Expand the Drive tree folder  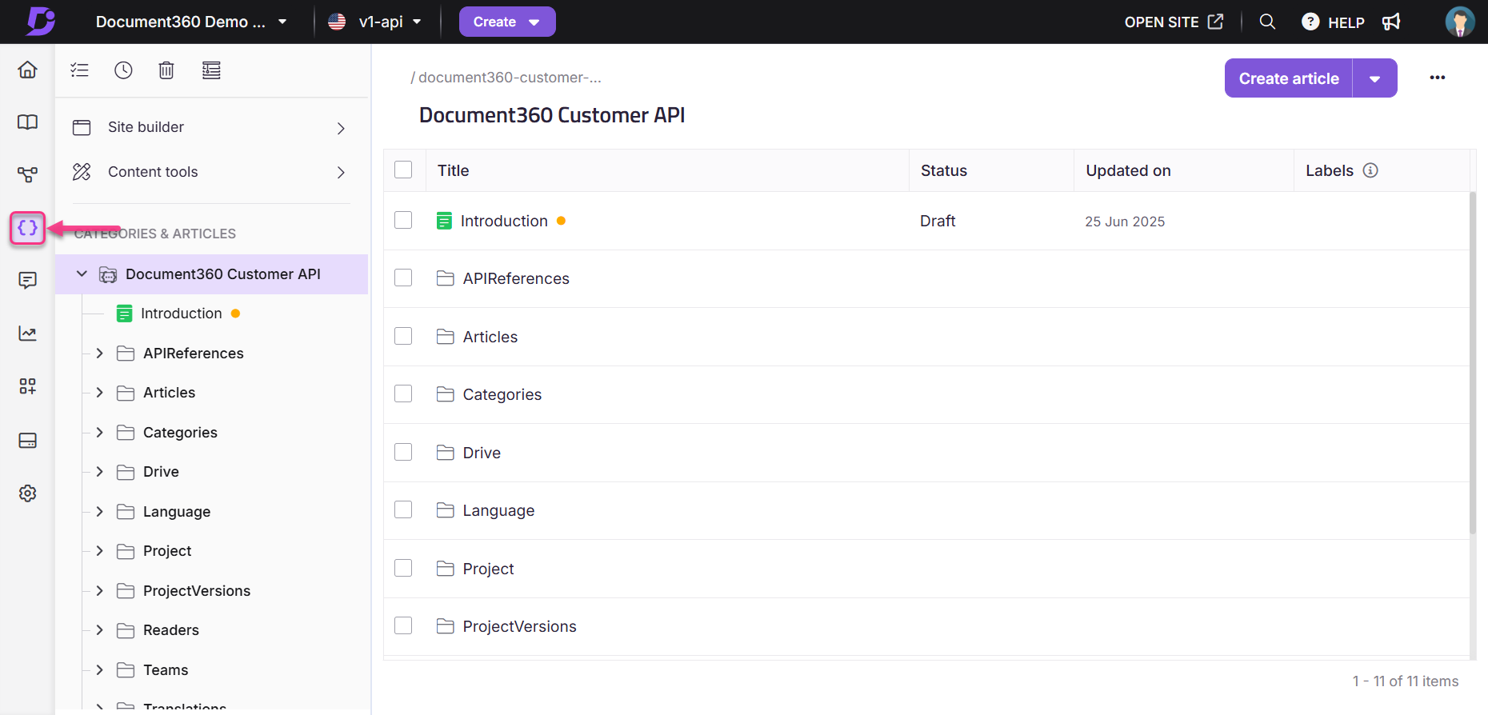coord(99,471)
